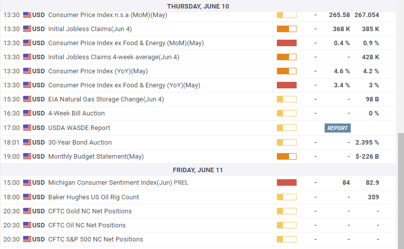Click the Thursday, June 10 date header

197,6
